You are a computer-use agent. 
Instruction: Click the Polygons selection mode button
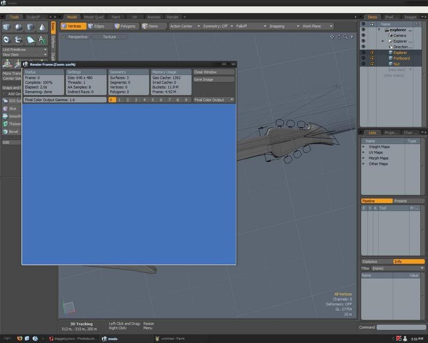(125, 26)
